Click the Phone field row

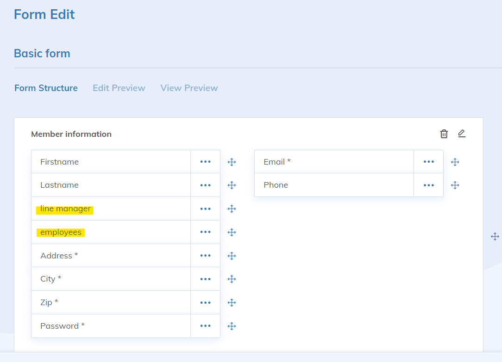pos(333,185)
